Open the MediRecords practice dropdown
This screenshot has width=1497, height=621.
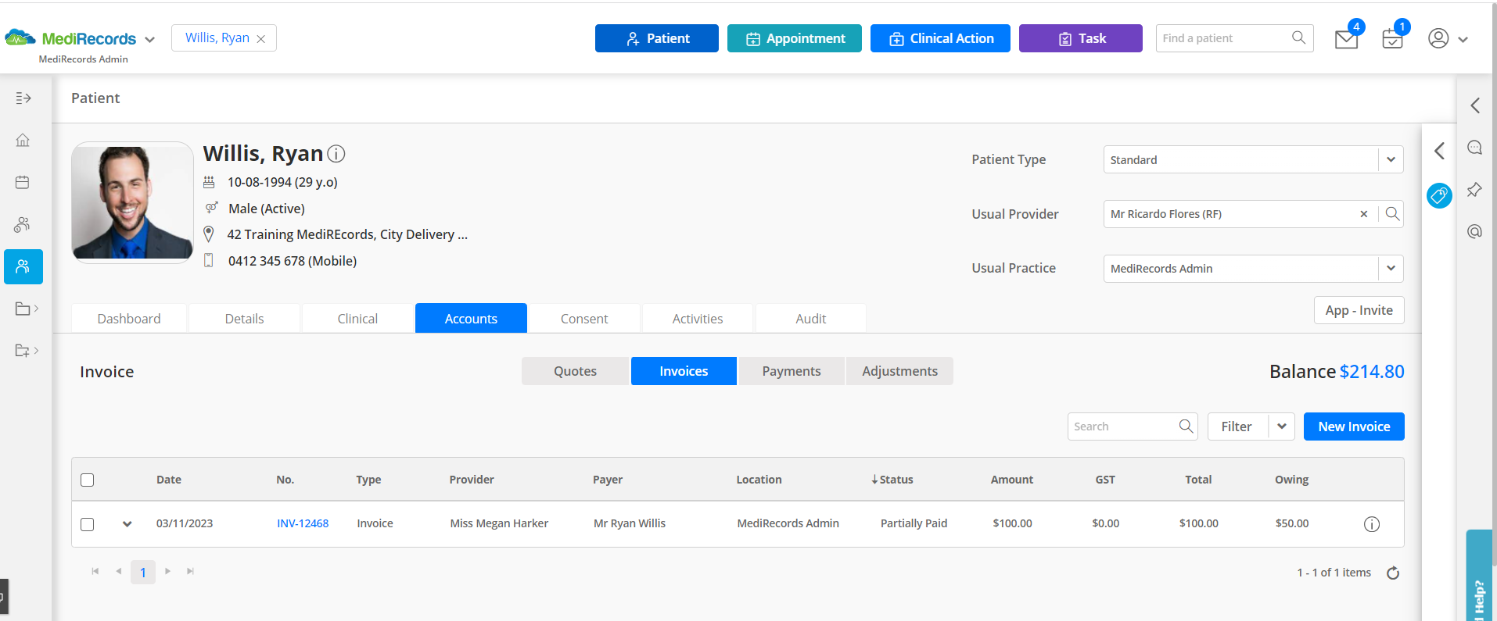[149, 40]
